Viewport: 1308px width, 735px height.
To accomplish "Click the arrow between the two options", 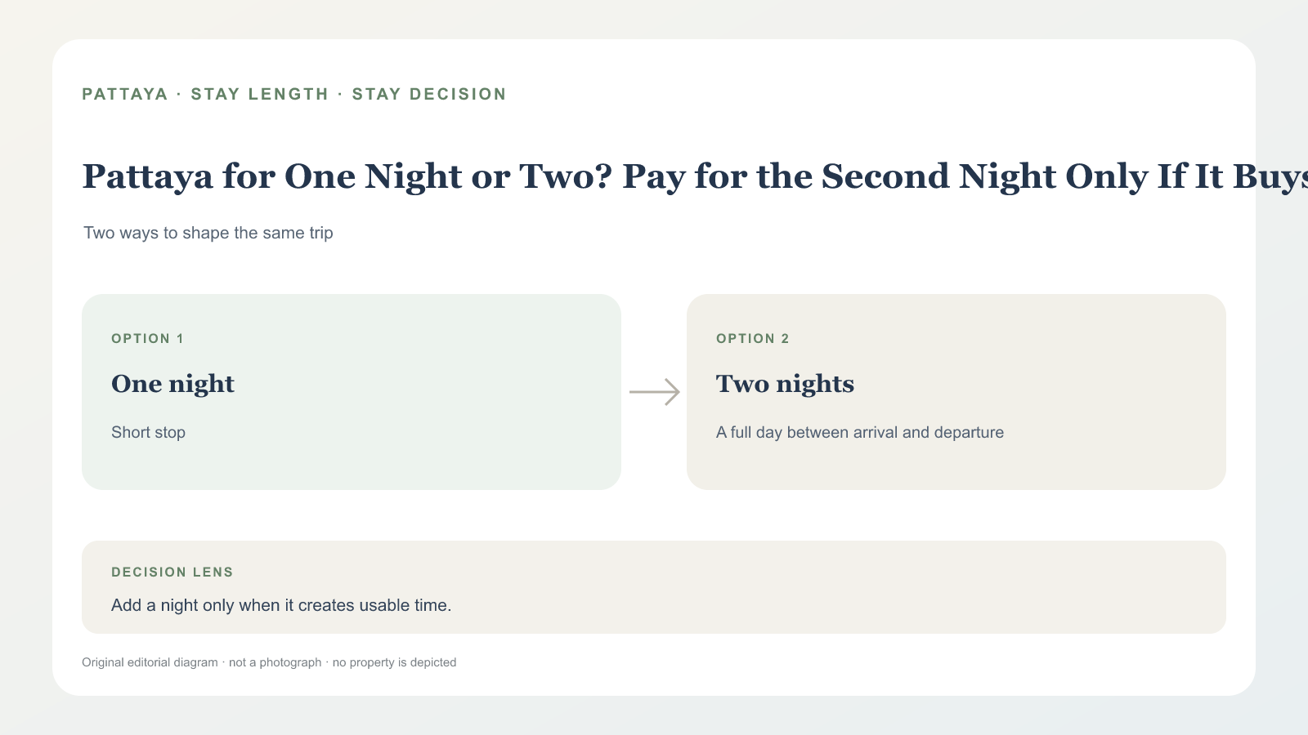I will point(654,392).
